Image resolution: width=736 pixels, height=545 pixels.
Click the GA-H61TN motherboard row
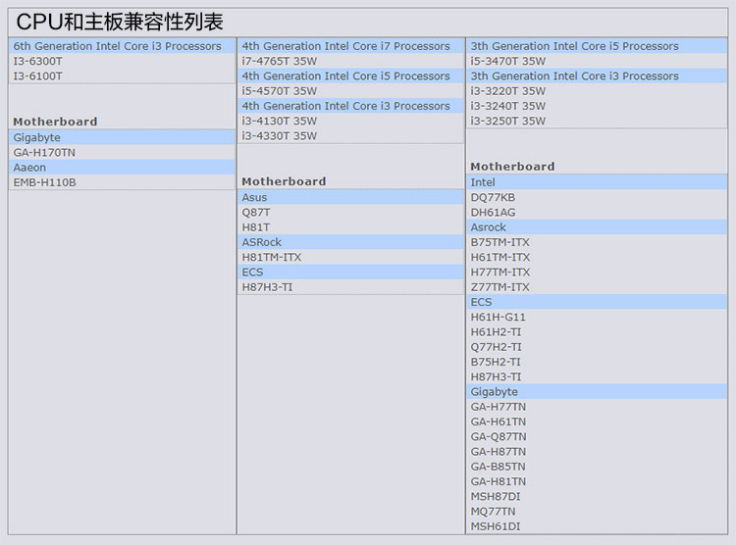[597, 422]
